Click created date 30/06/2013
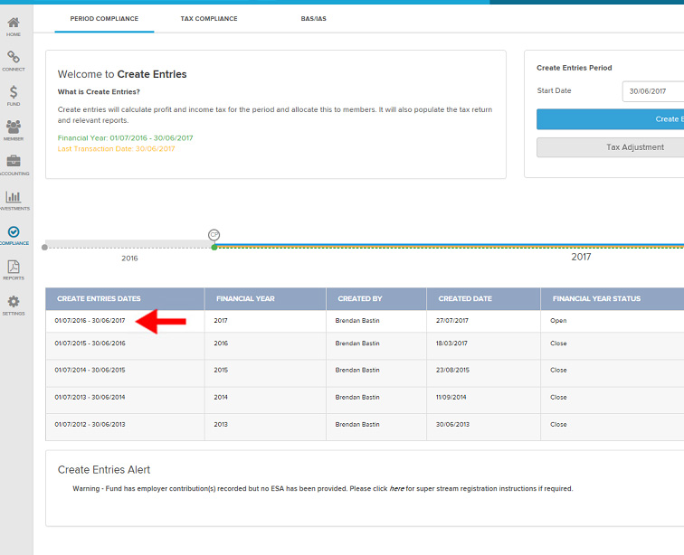This screenshot has width=684, height=555. (452, 424)
